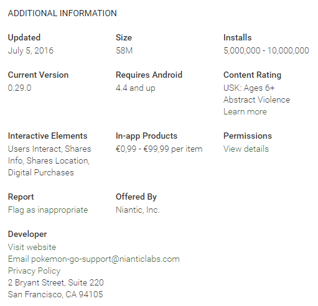The width and height of the screenshot is (318, 306).
Task: Open the developer Privacy Policy
Action: 34,271
